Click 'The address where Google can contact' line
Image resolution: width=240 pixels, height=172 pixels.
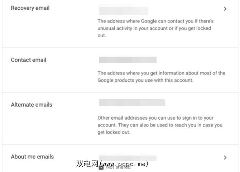(x=155, y=21)
